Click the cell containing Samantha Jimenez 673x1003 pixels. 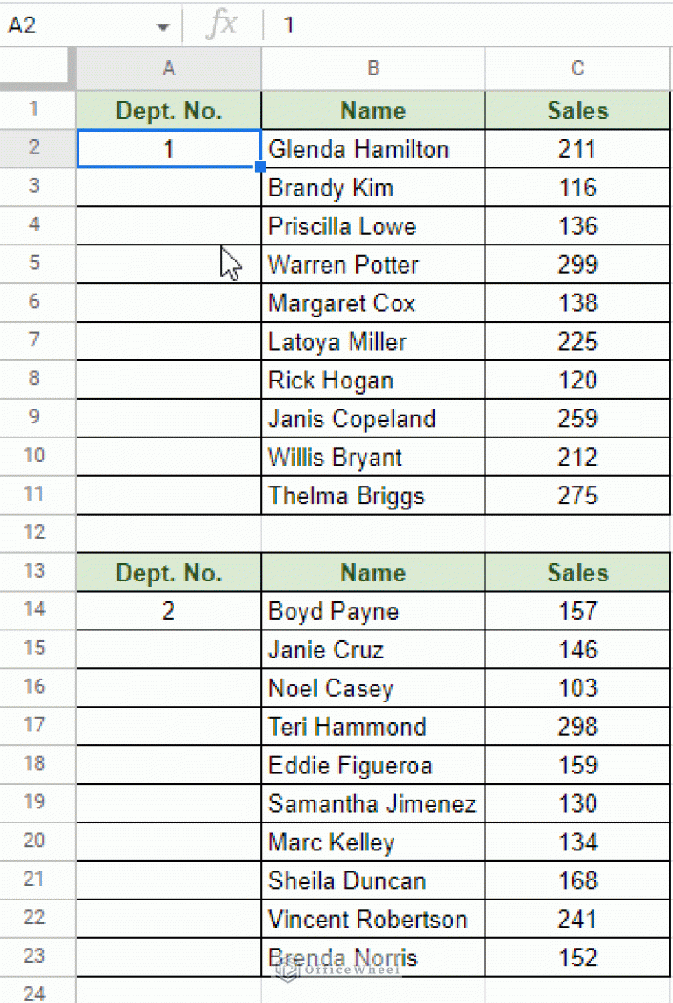(372, 804)
